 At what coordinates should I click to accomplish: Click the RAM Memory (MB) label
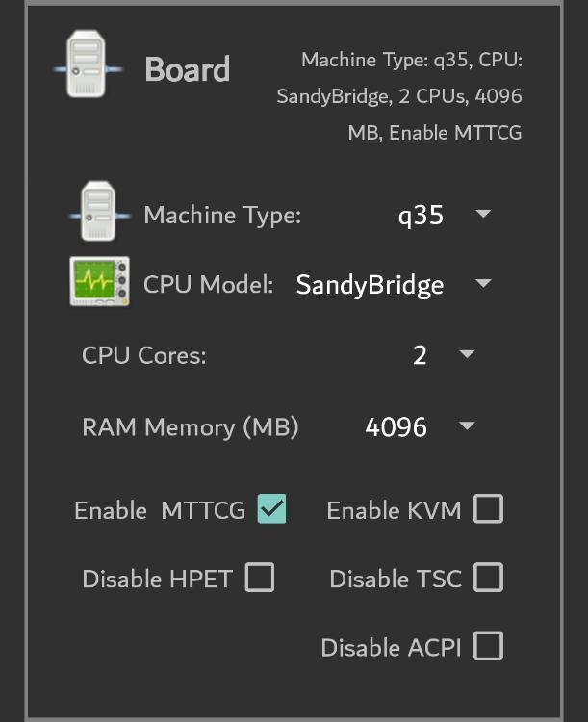click(191, 427)
